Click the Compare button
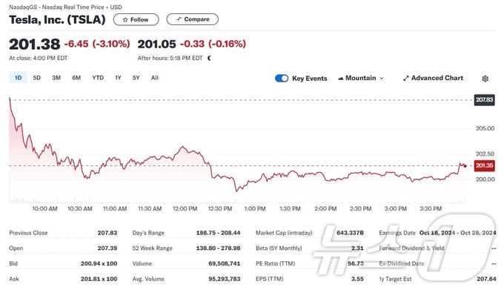504x290 pixels. (192, 19)
